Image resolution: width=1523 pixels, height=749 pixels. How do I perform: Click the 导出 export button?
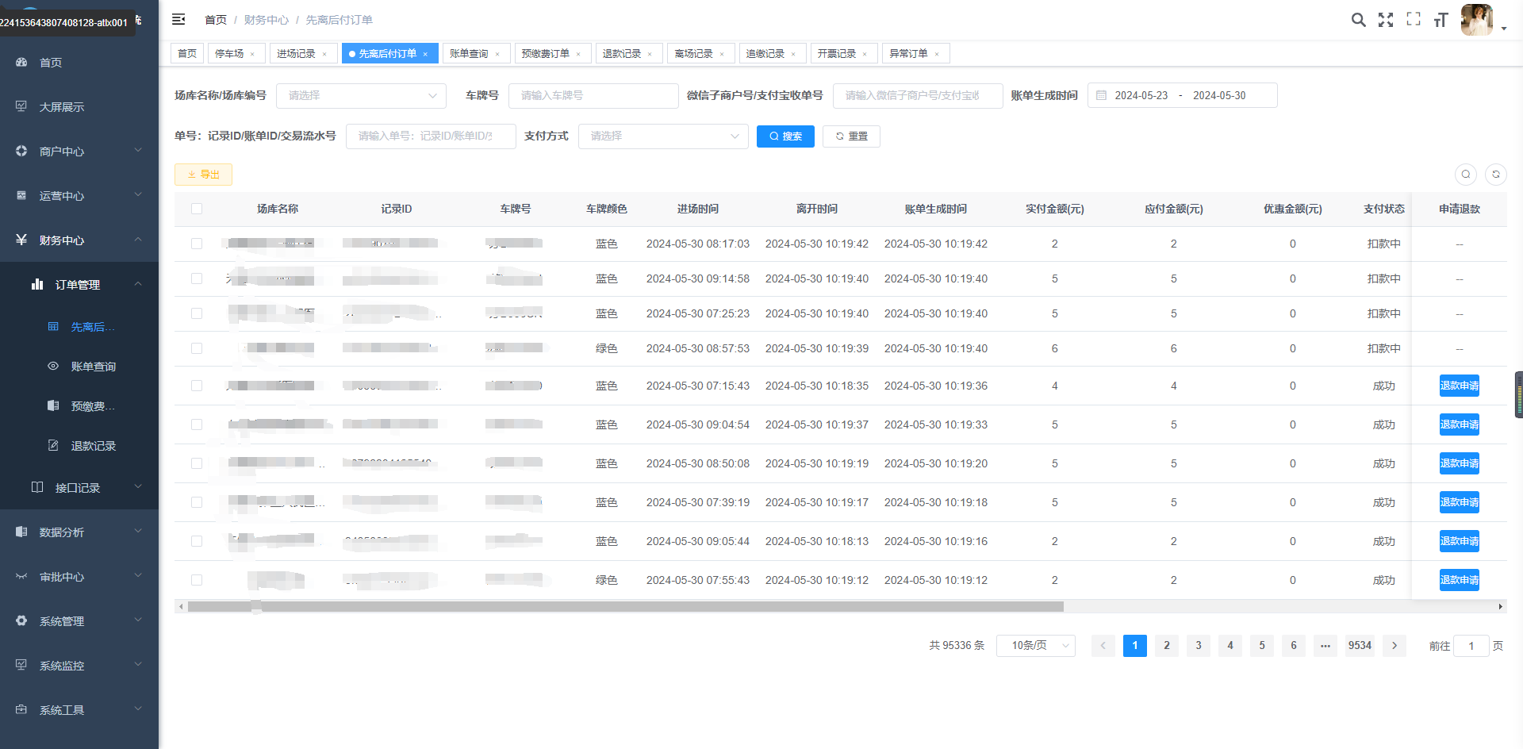tap(203, 175)
